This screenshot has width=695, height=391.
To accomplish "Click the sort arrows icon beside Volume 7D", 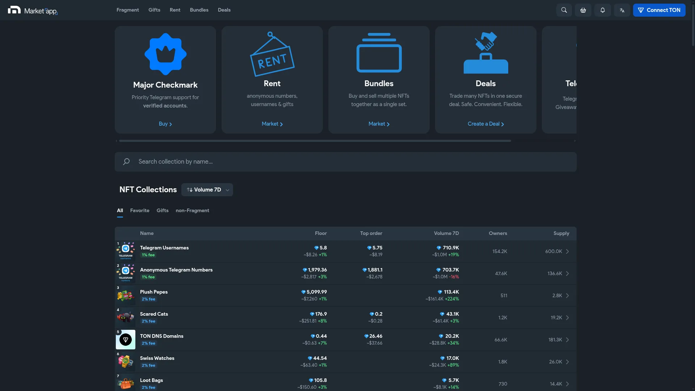I will coord(190,190).
